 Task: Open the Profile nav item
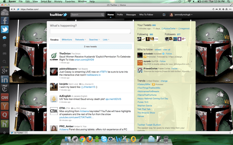(x=120, y=14)
